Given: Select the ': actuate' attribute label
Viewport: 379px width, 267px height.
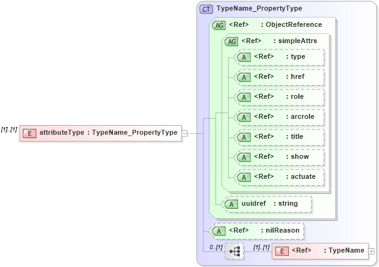Looking at the screenshot, I should pos(301,176).
